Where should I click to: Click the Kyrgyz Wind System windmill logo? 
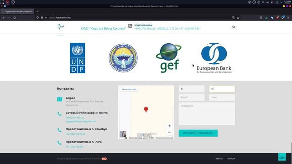(x=60, y=27)
